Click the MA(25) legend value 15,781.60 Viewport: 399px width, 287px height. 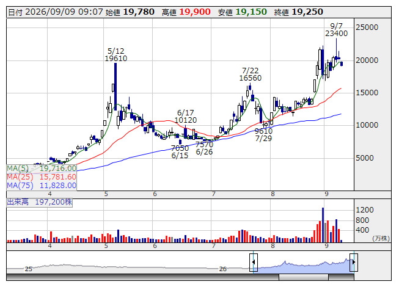click(x=58, y=177)
